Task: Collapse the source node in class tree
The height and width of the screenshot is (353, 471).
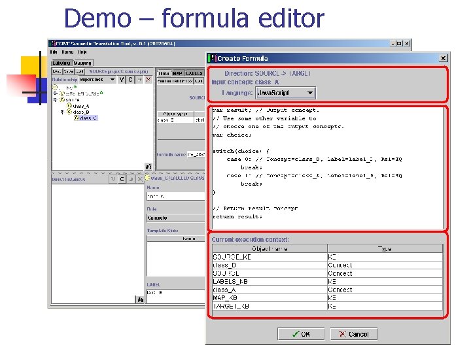Action: click(x=55, y=99)
